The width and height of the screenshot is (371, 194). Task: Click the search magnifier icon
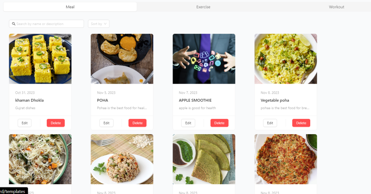tap(13, 24)
